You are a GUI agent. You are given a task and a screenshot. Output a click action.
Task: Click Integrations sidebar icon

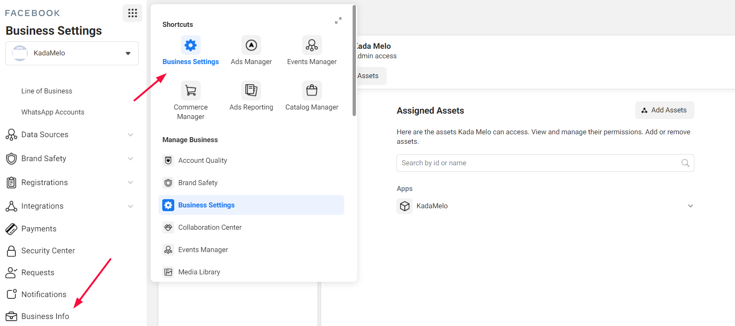[12, 206]
